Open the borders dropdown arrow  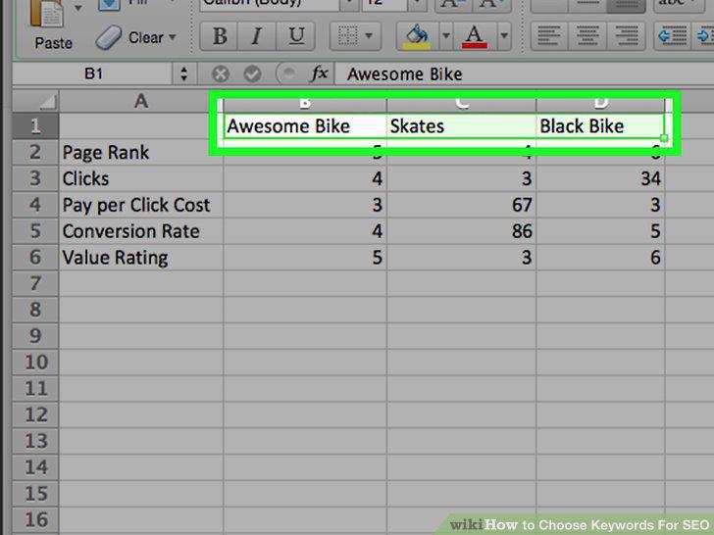pyautogui.click(x=369, y=35)
